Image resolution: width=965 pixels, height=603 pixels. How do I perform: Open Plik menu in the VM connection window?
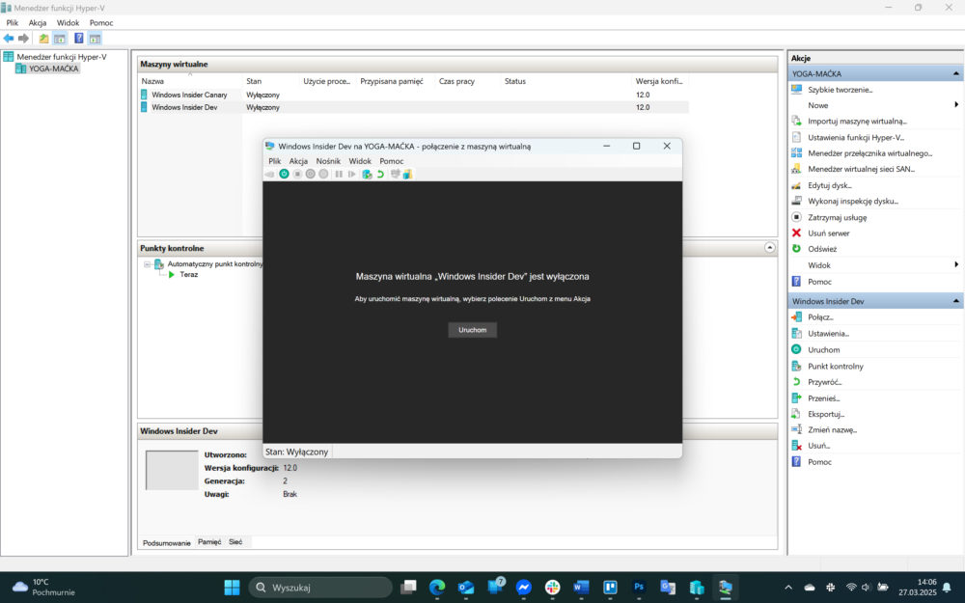(274, 160)
